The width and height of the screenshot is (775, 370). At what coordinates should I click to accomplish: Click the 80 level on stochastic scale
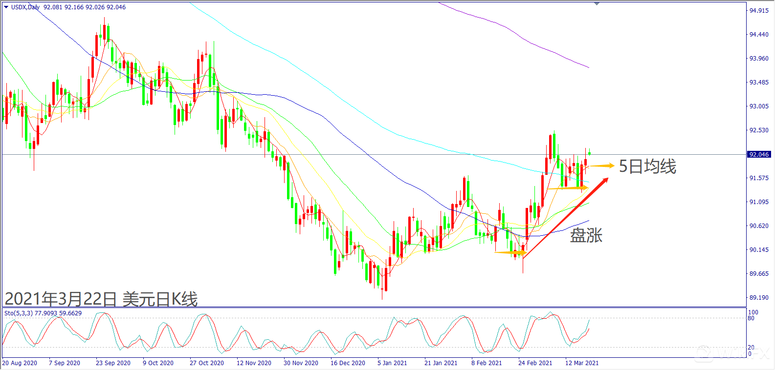(751, 318)
